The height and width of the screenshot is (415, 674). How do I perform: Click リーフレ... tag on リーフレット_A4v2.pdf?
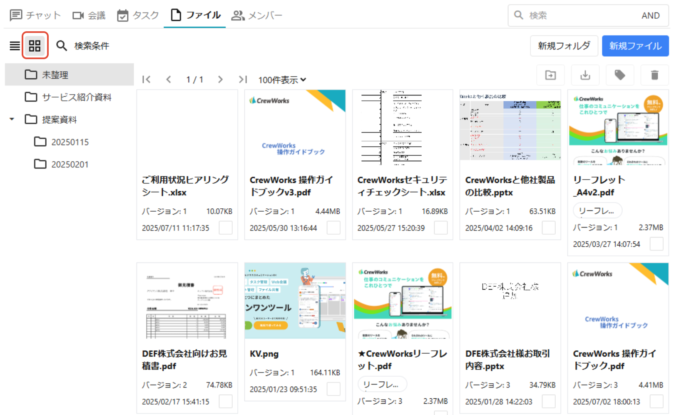point(597,210)
